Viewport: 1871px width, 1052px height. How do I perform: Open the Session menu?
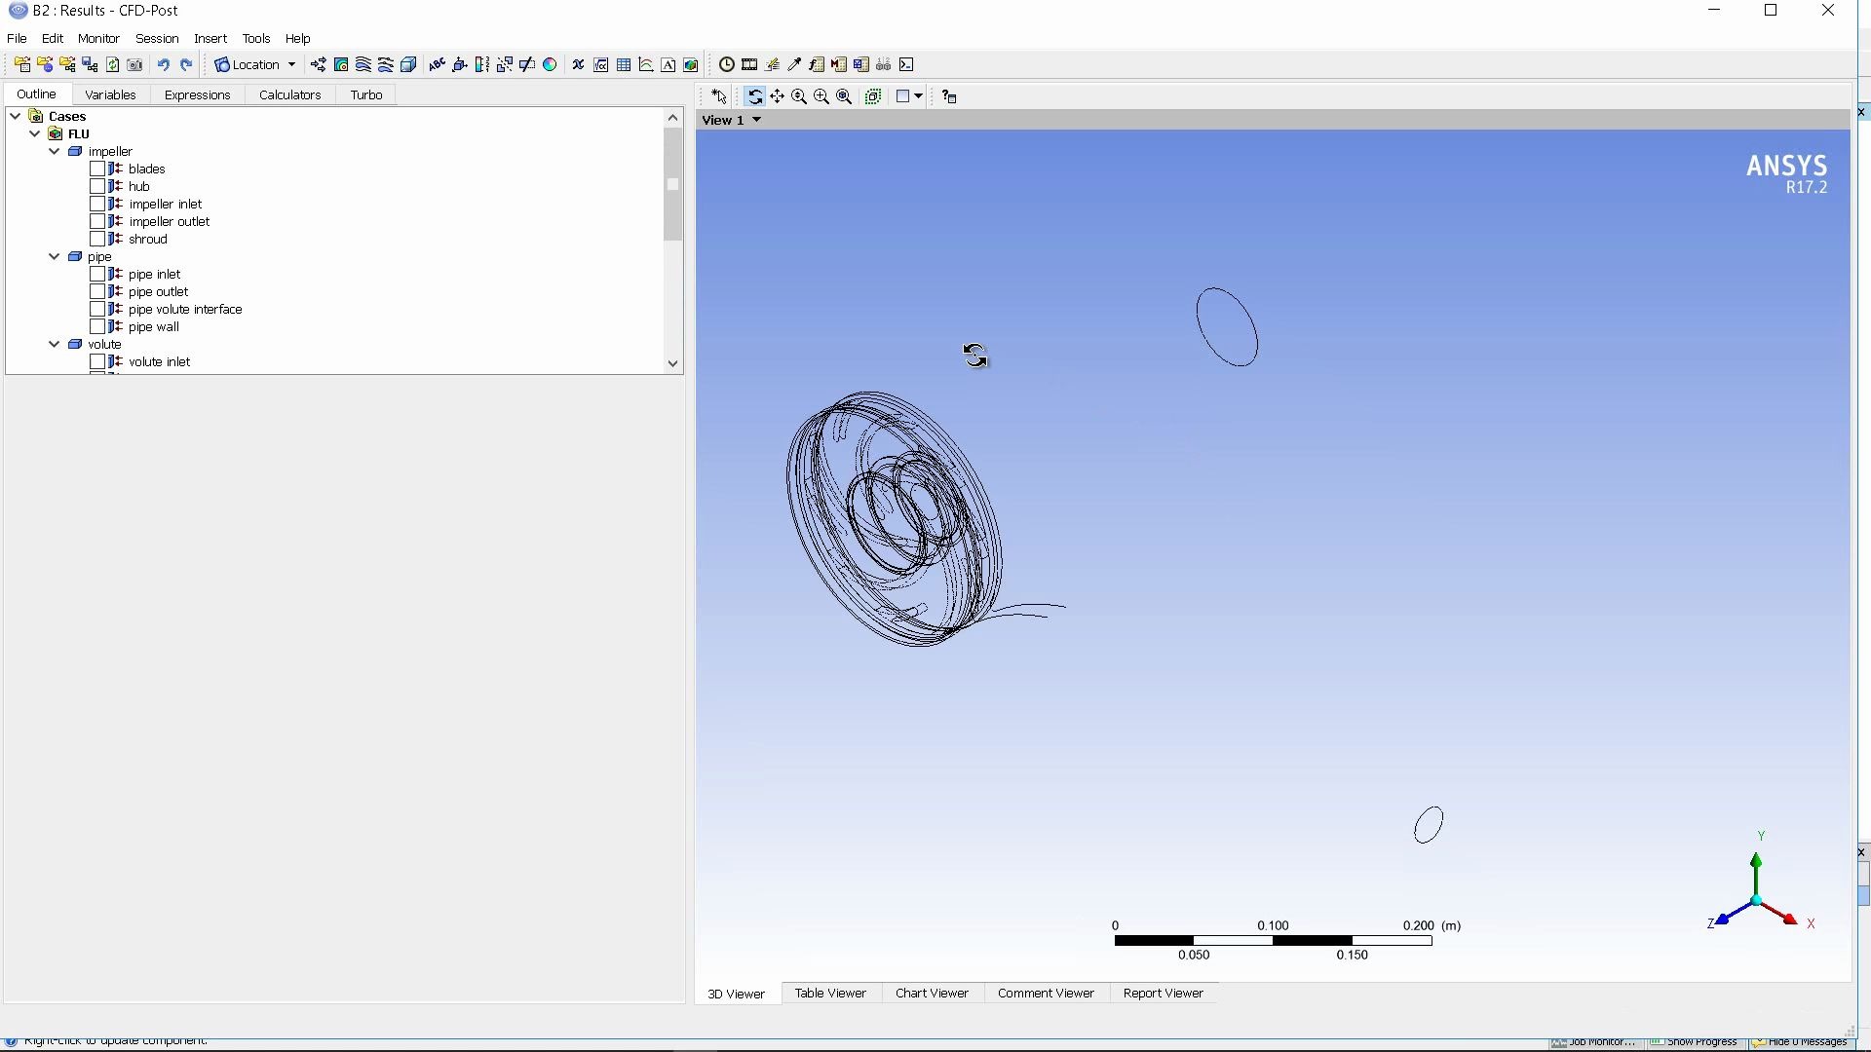(x=157, y=39)
